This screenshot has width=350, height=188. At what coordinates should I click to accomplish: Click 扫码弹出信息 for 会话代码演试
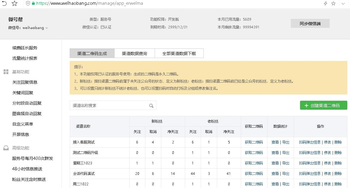point(310,174)
